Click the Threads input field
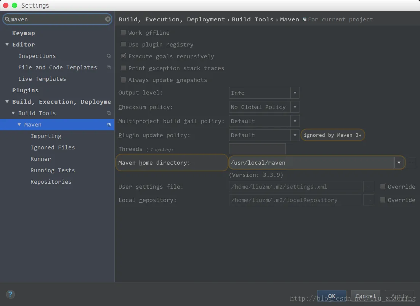This screenshot has width=420, height=306. pos(257,149)
